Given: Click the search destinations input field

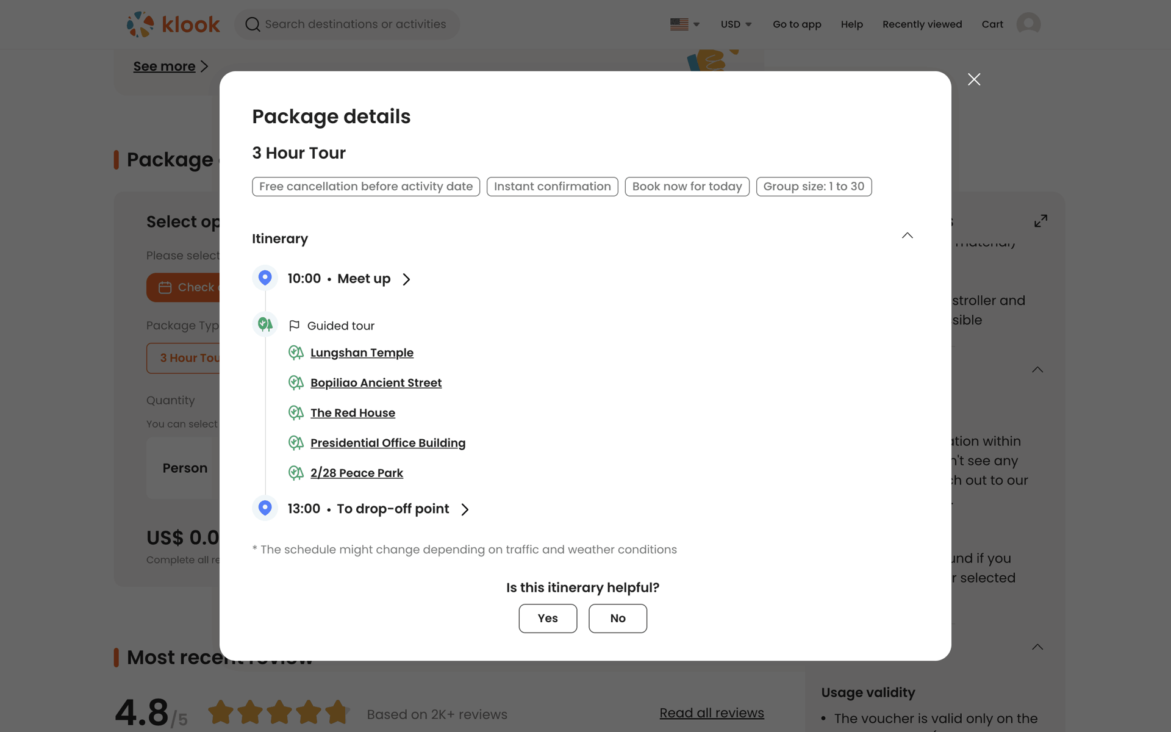Looking at the screenshot, I should 355,24.
